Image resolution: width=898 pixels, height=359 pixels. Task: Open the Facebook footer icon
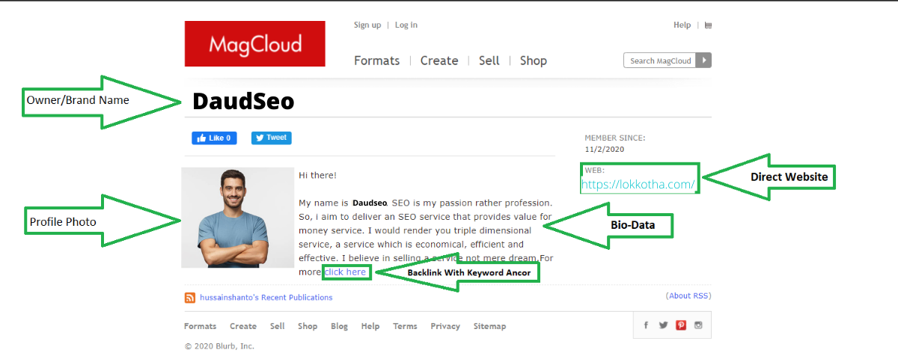(646, 325)
